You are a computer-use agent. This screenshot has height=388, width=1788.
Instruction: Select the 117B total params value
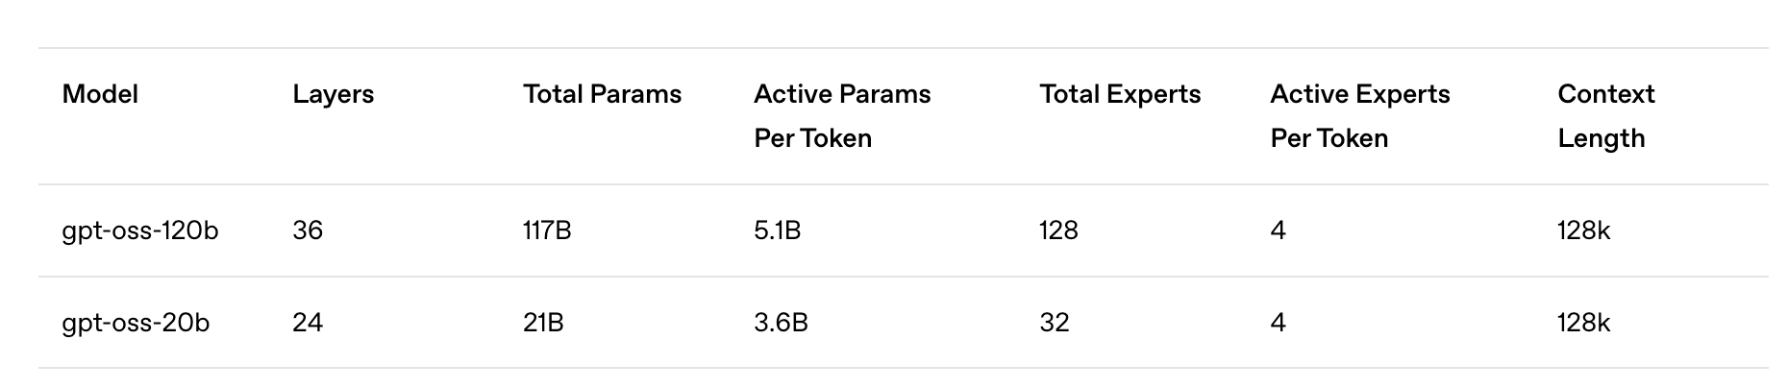coord(547,230)
